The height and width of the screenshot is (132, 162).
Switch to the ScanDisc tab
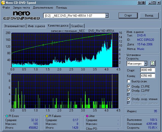(x=77, y=26)
